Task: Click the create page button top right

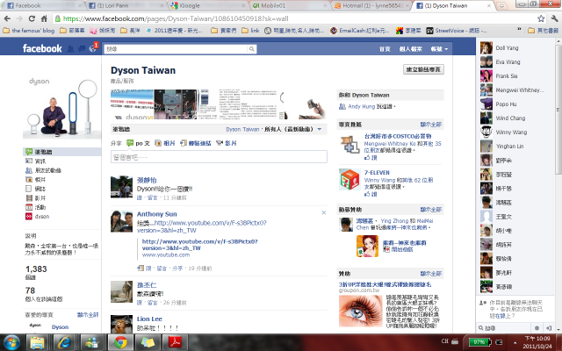Action: pos(423,69)
